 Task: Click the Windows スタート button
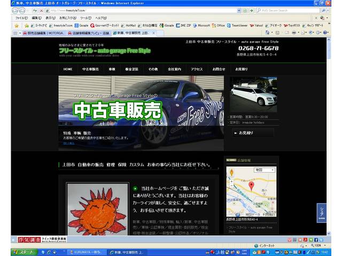[24, 252]
